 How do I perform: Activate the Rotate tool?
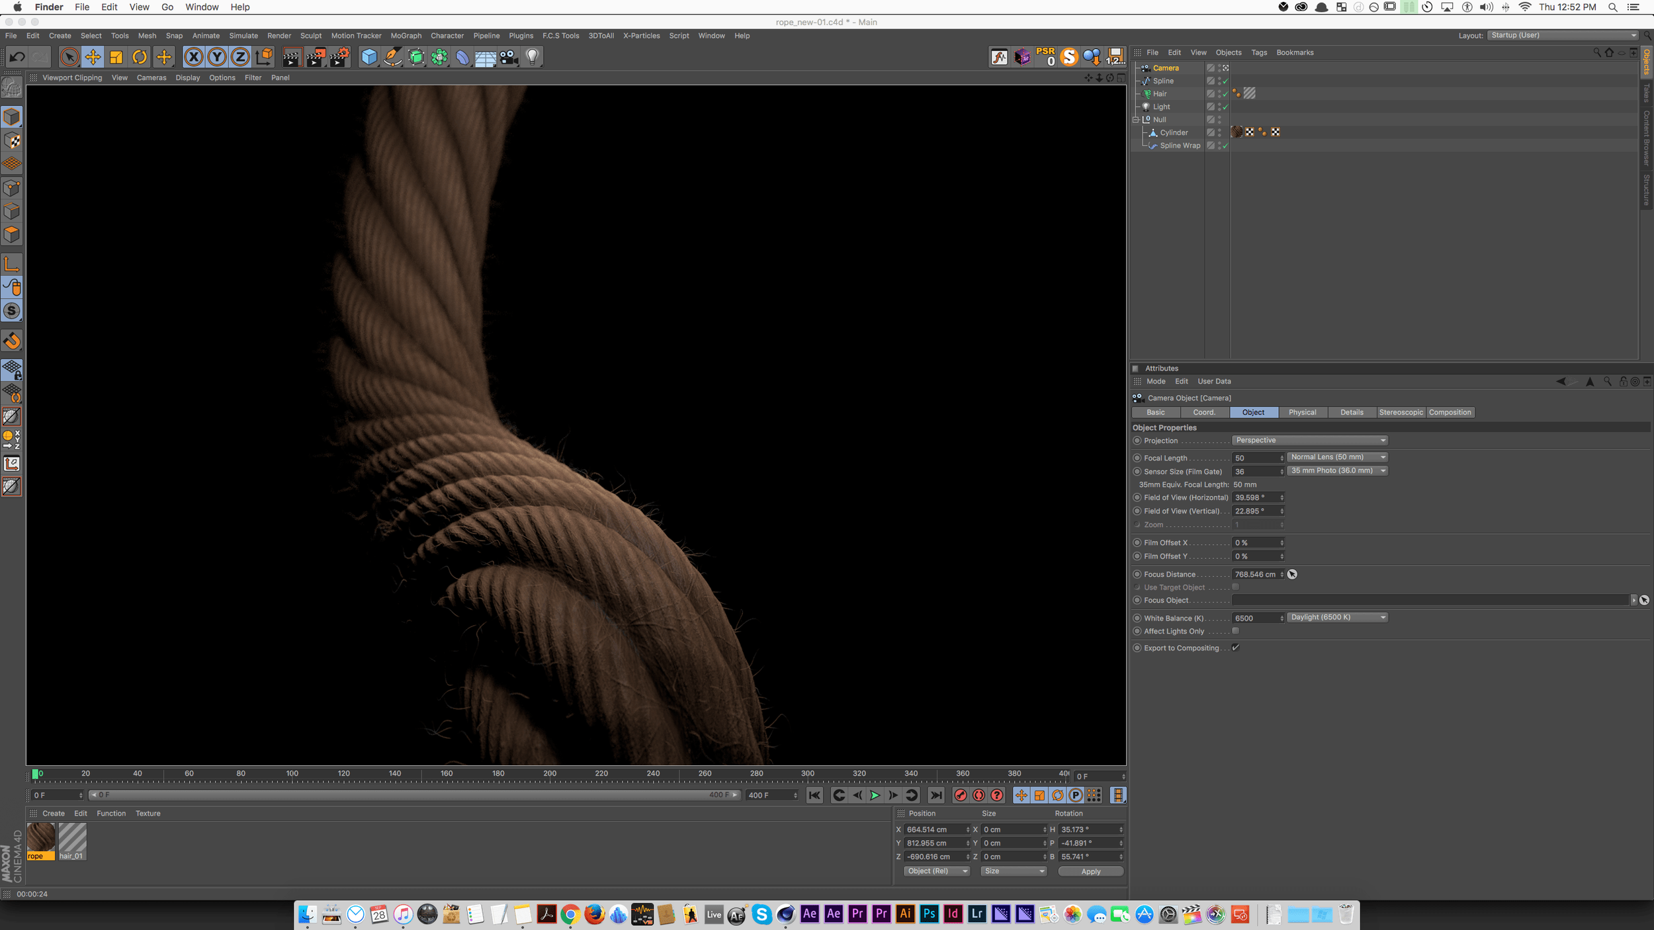click(x=140, y=57)
